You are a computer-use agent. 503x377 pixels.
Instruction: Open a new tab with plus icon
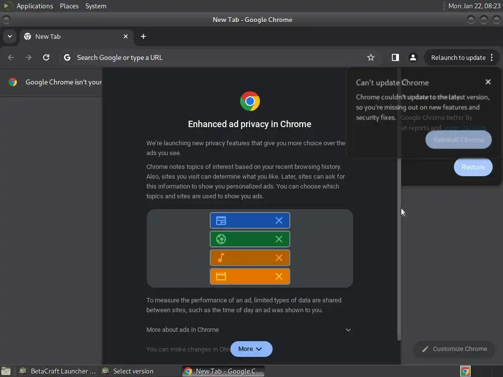[x=143, y=36]
